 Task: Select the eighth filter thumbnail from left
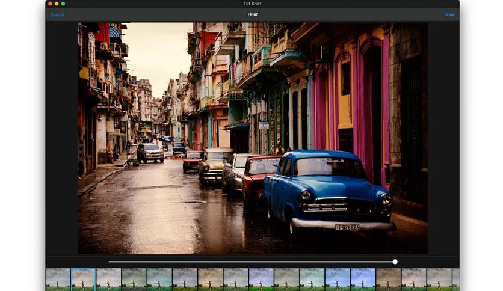236,280
